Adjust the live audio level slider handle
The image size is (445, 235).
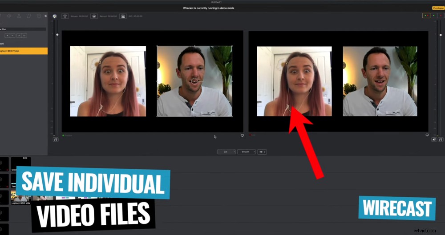tap(441, 35)
